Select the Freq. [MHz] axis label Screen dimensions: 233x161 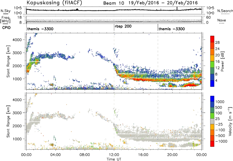click(5, 20)
